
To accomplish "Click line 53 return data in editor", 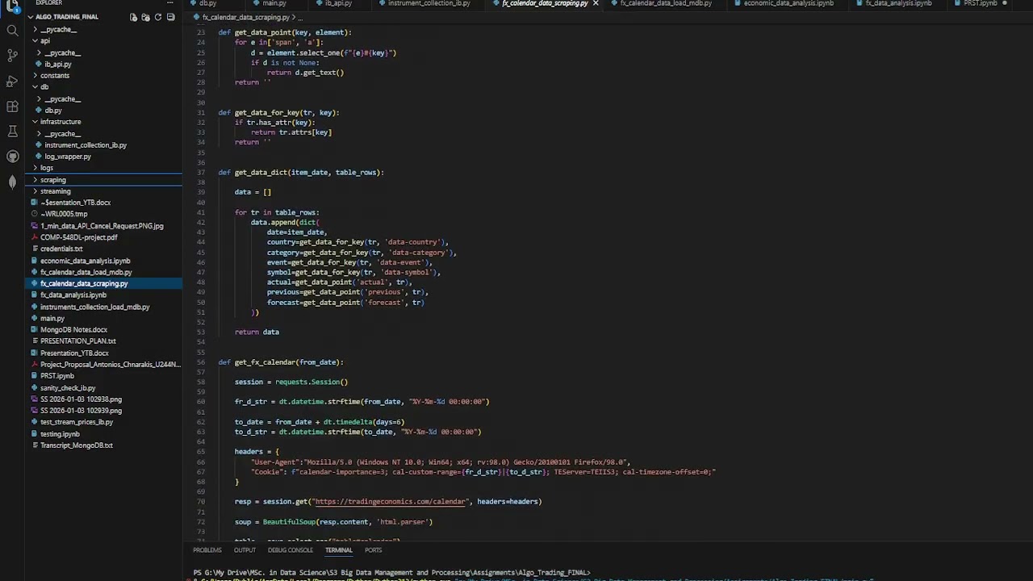I will [257, 332].
